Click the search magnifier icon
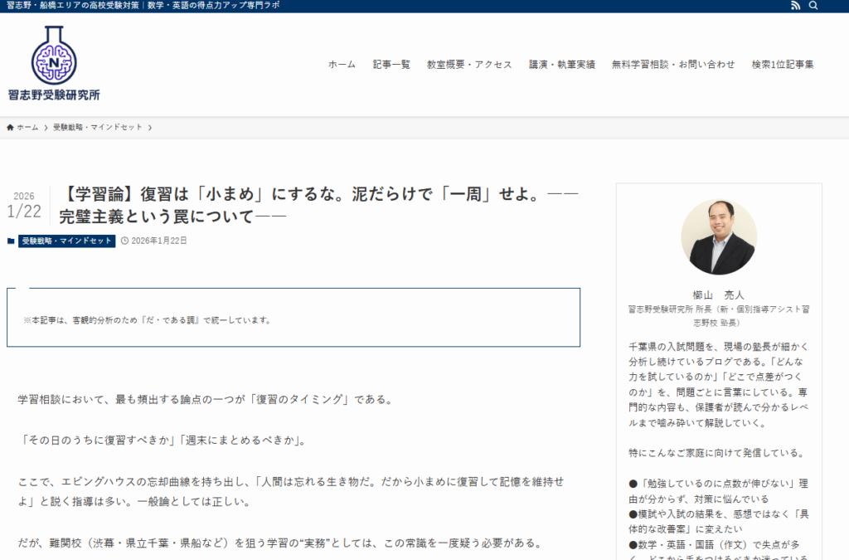The height and width of the screenshot is (560, 849). point(813,6)
